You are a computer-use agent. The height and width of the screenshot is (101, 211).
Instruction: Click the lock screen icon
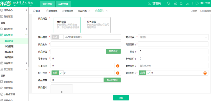click(176, 3)
